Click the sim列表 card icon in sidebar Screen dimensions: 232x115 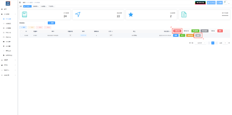pyautogui.click(x=4, y=42)
